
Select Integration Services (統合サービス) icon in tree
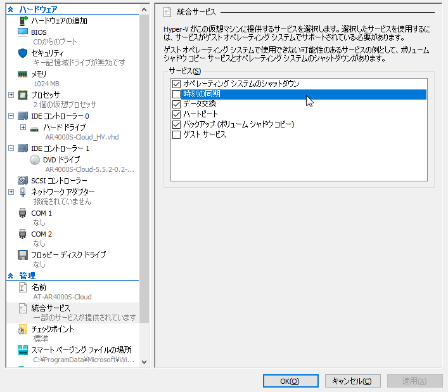coord(23,308)
